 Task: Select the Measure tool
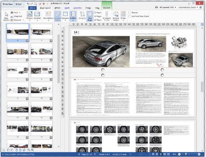16,20
